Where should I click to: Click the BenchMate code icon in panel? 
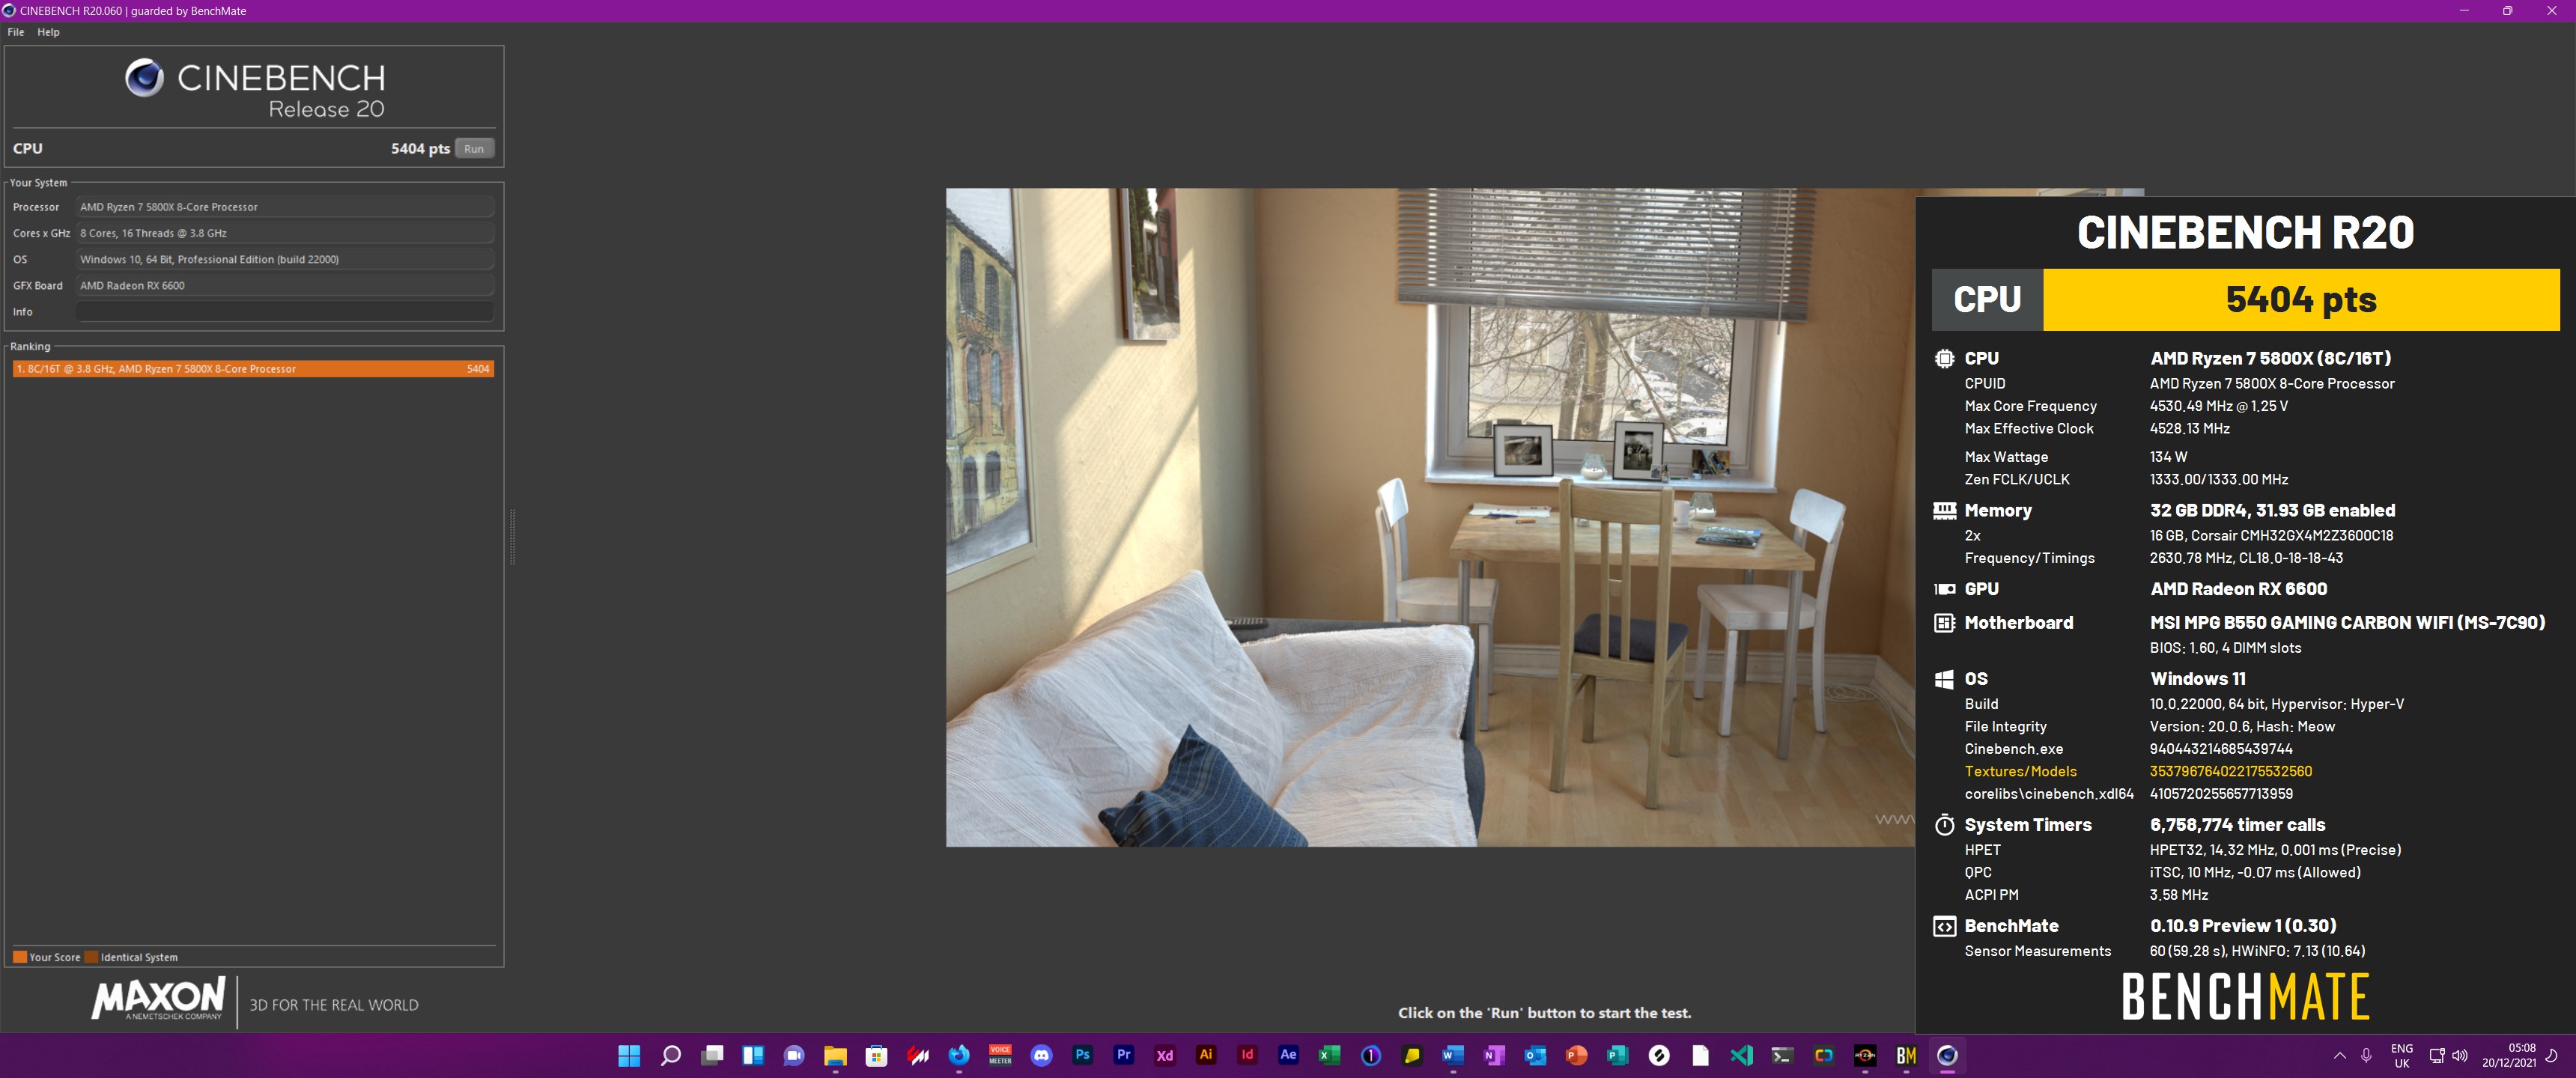tap(1944, 926)
